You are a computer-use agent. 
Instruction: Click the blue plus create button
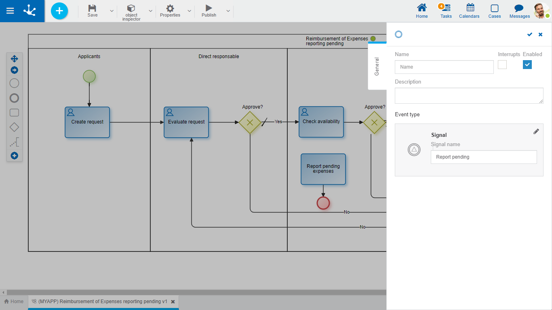pyautogui.click(x=59, y=11)
